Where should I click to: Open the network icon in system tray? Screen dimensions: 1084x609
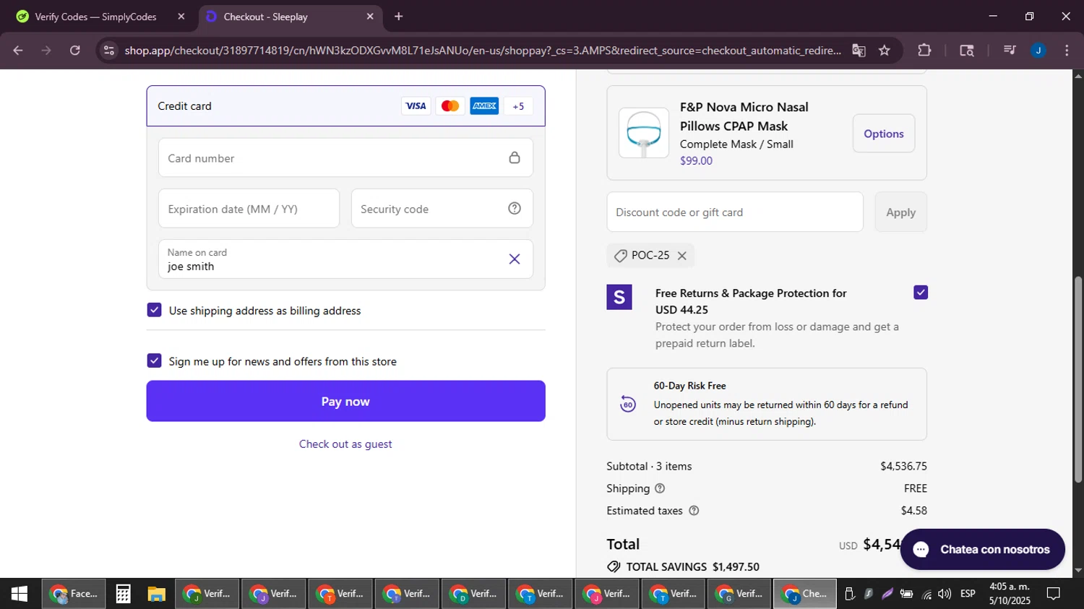[926, 594]
